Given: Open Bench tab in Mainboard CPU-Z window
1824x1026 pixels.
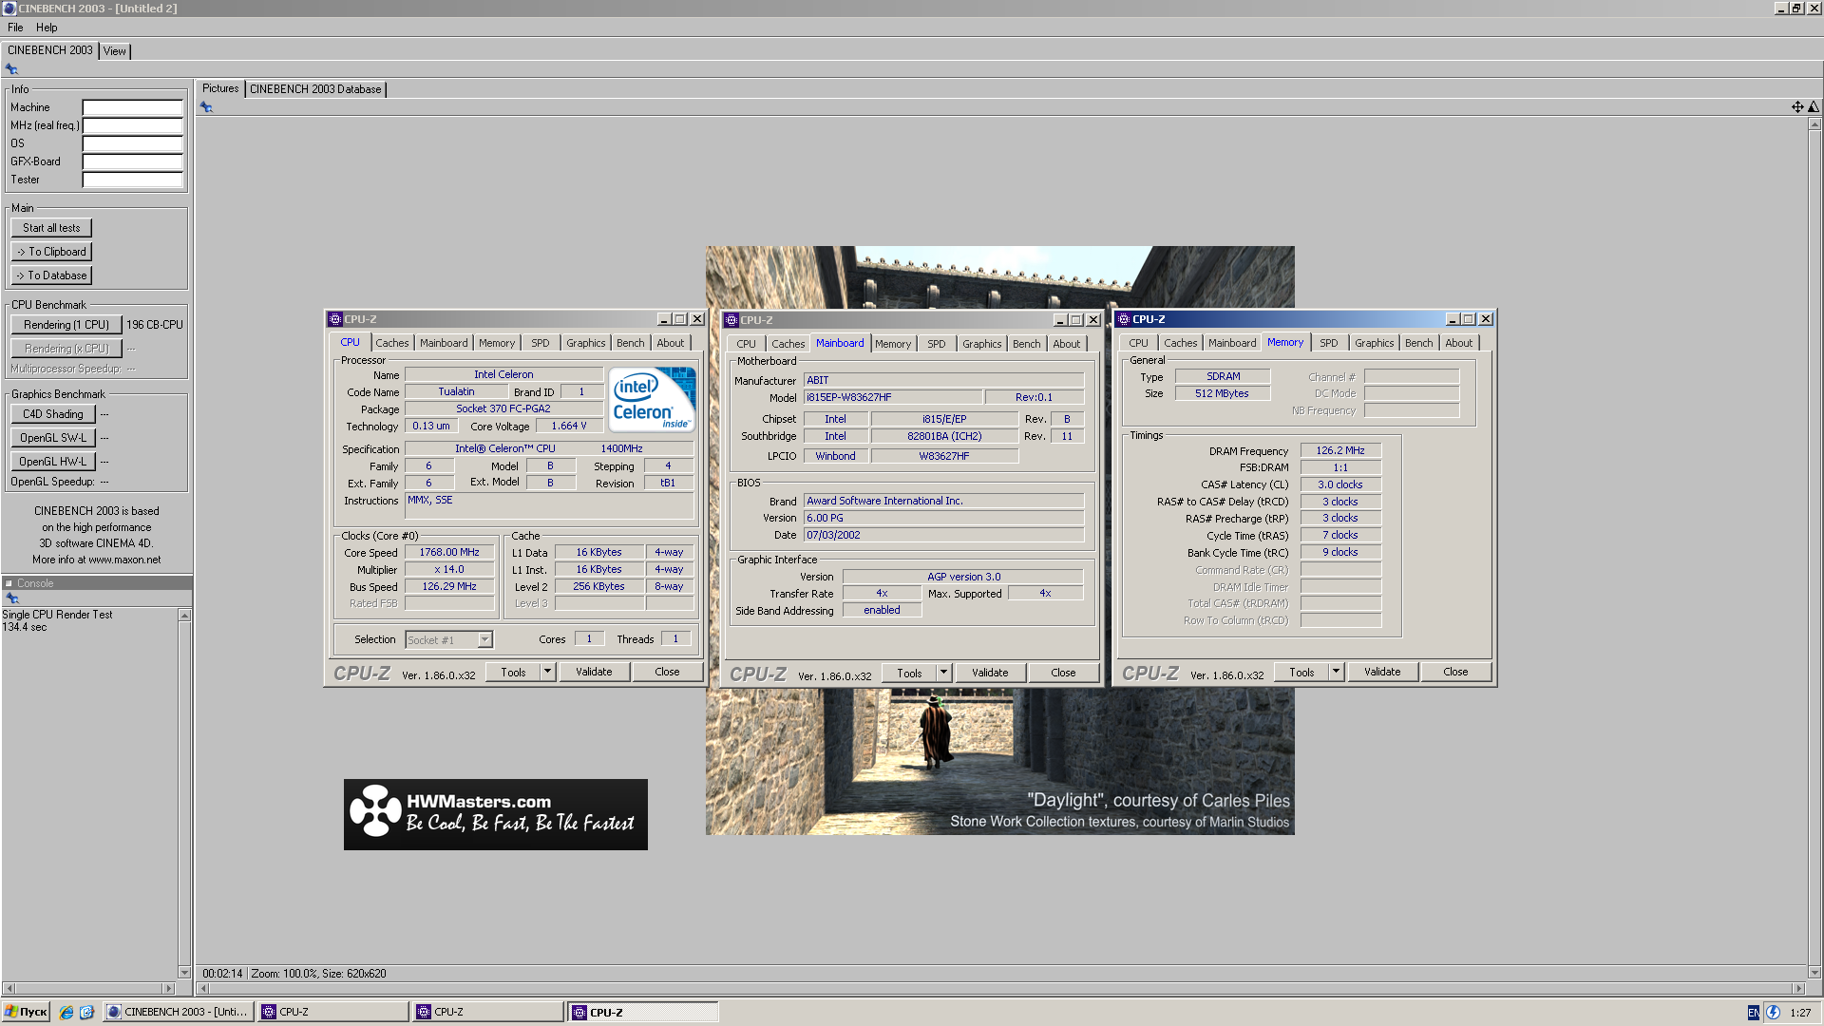Looking at the screenshot, I should click(x=1026, y=344).
